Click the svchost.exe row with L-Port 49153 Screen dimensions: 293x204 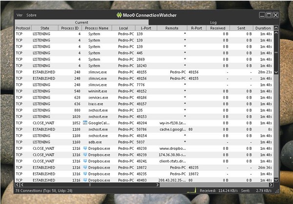144,117
